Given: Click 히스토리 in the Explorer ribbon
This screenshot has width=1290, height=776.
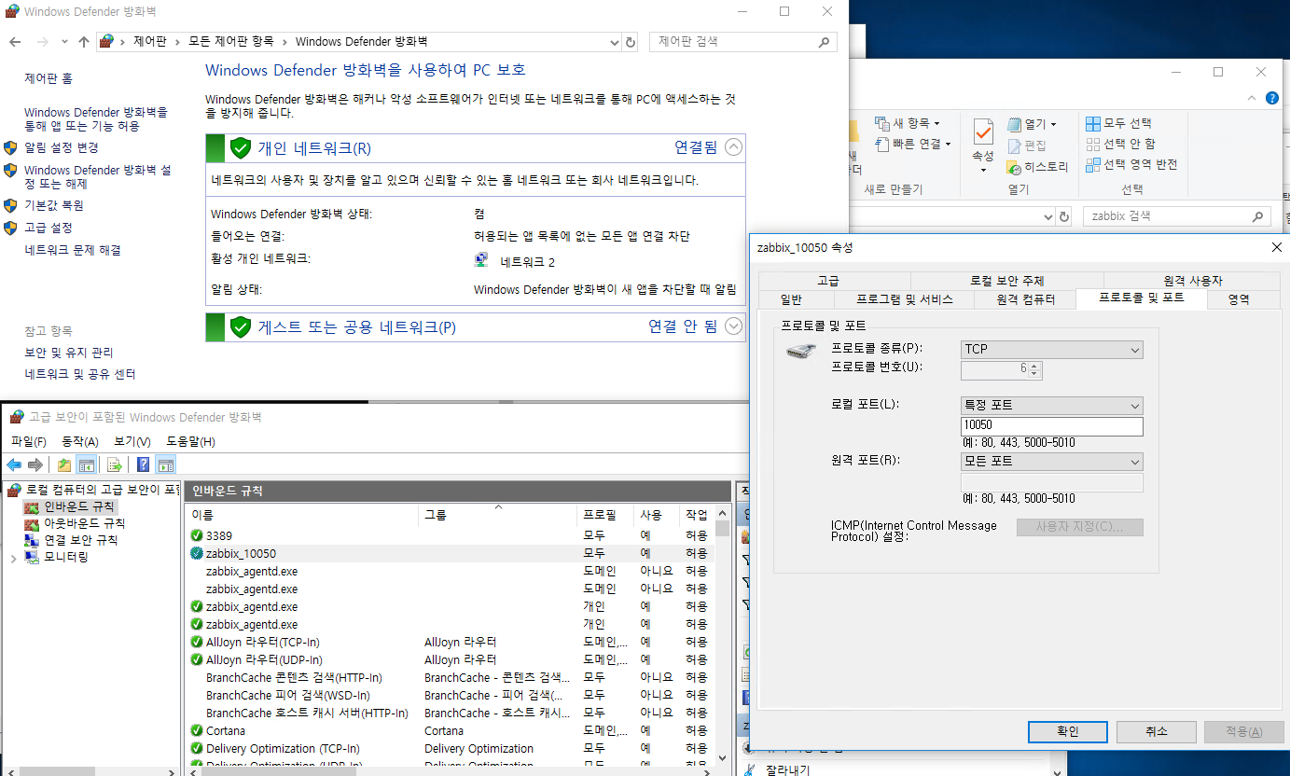Looking at the screenshot, I should [1038, 167].
